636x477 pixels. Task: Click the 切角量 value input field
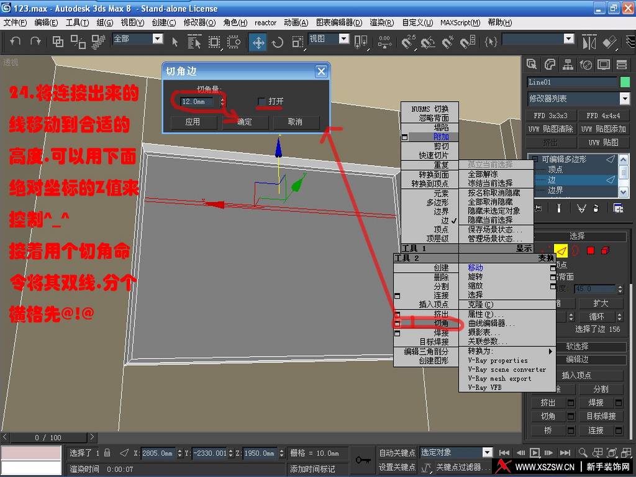(x=198, y=101)
